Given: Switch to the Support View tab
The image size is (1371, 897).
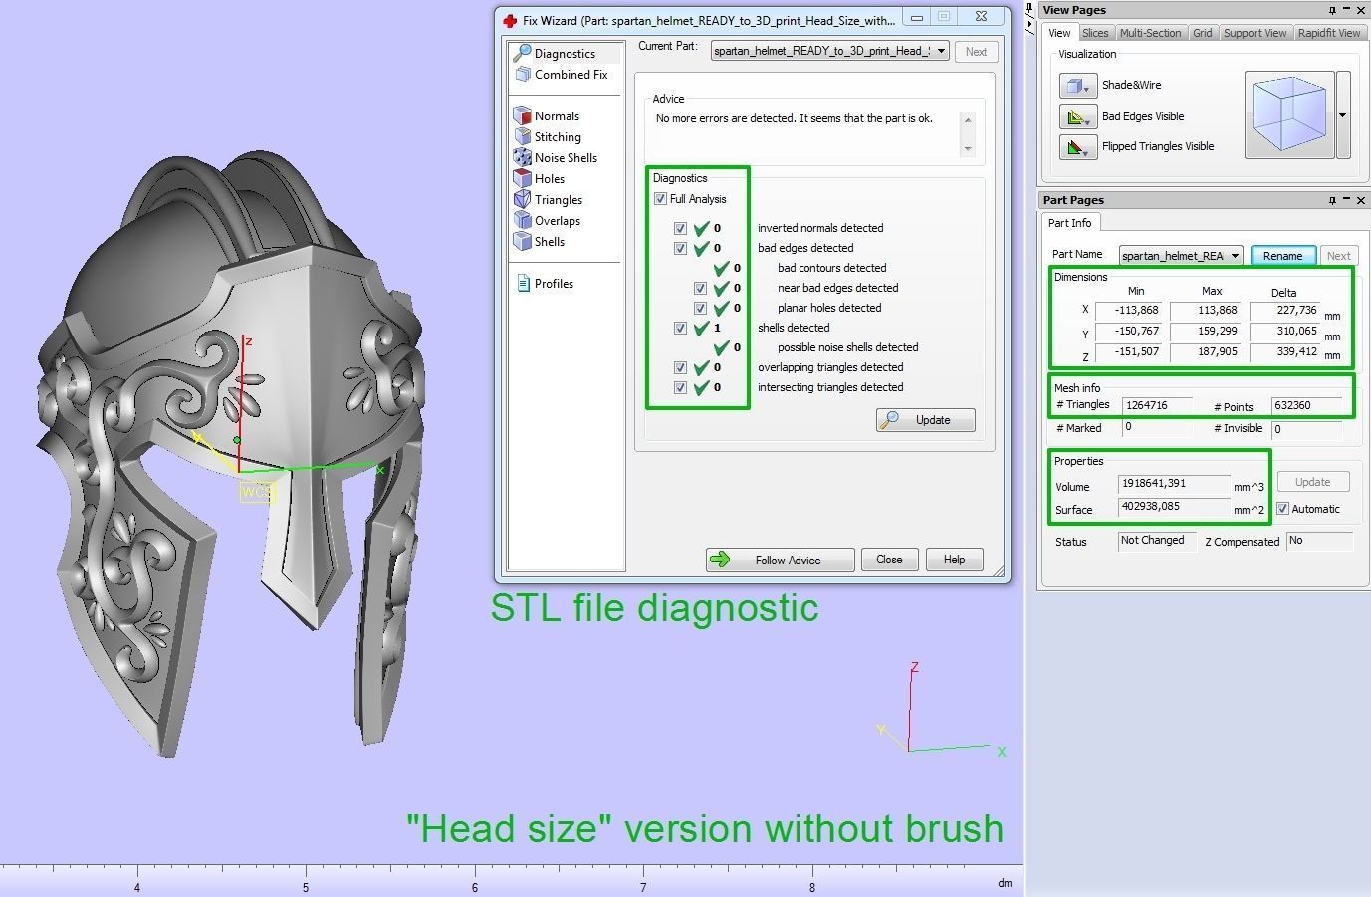Looking at the screenshot, I should (x=1255, y=33).
